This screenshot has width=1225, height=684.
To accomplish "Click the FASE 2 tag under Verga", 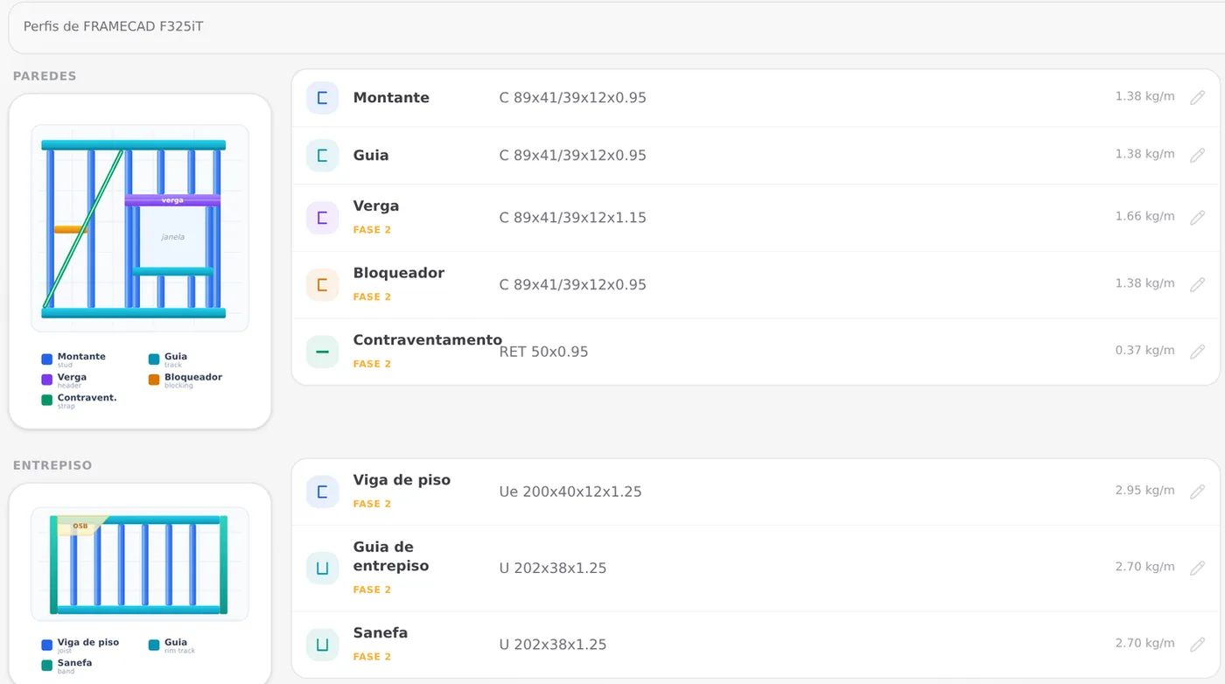I will tap(372, 230).
